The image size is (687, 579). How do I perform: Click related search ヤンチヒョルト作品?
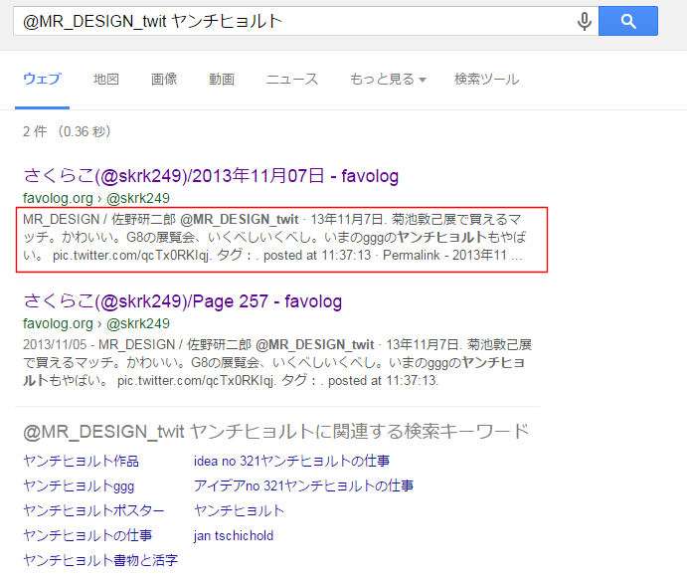[82, 461]
